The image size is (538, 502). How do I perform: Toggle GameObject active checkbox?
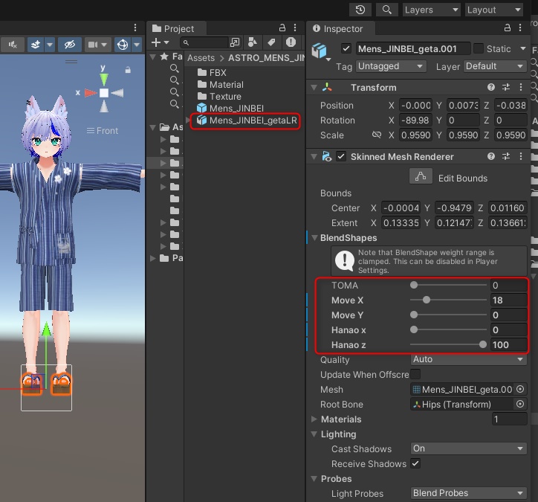pos(346,49)
